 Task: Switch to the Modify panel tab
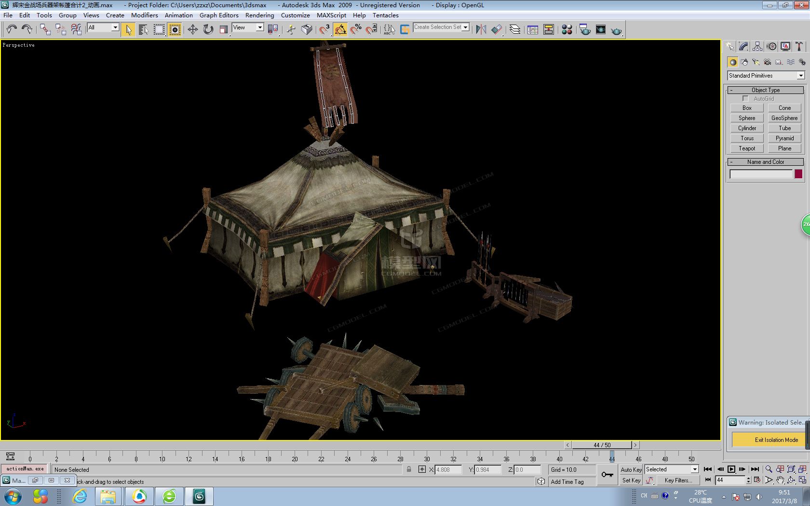click(x=744, y=46)
